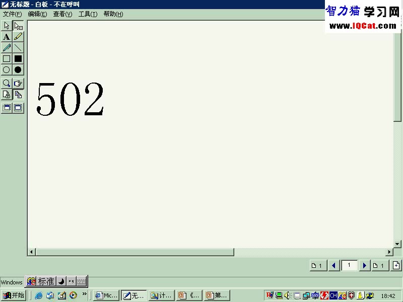
Task: Open the 帮助(H) menu
Action: coord(113,14)
